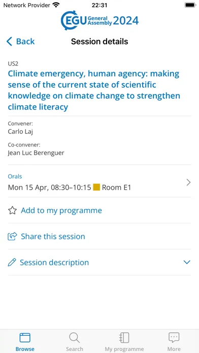199x353 pixels.
Task: Tap the pencil icon beside Session description
Action: [12, 262]
